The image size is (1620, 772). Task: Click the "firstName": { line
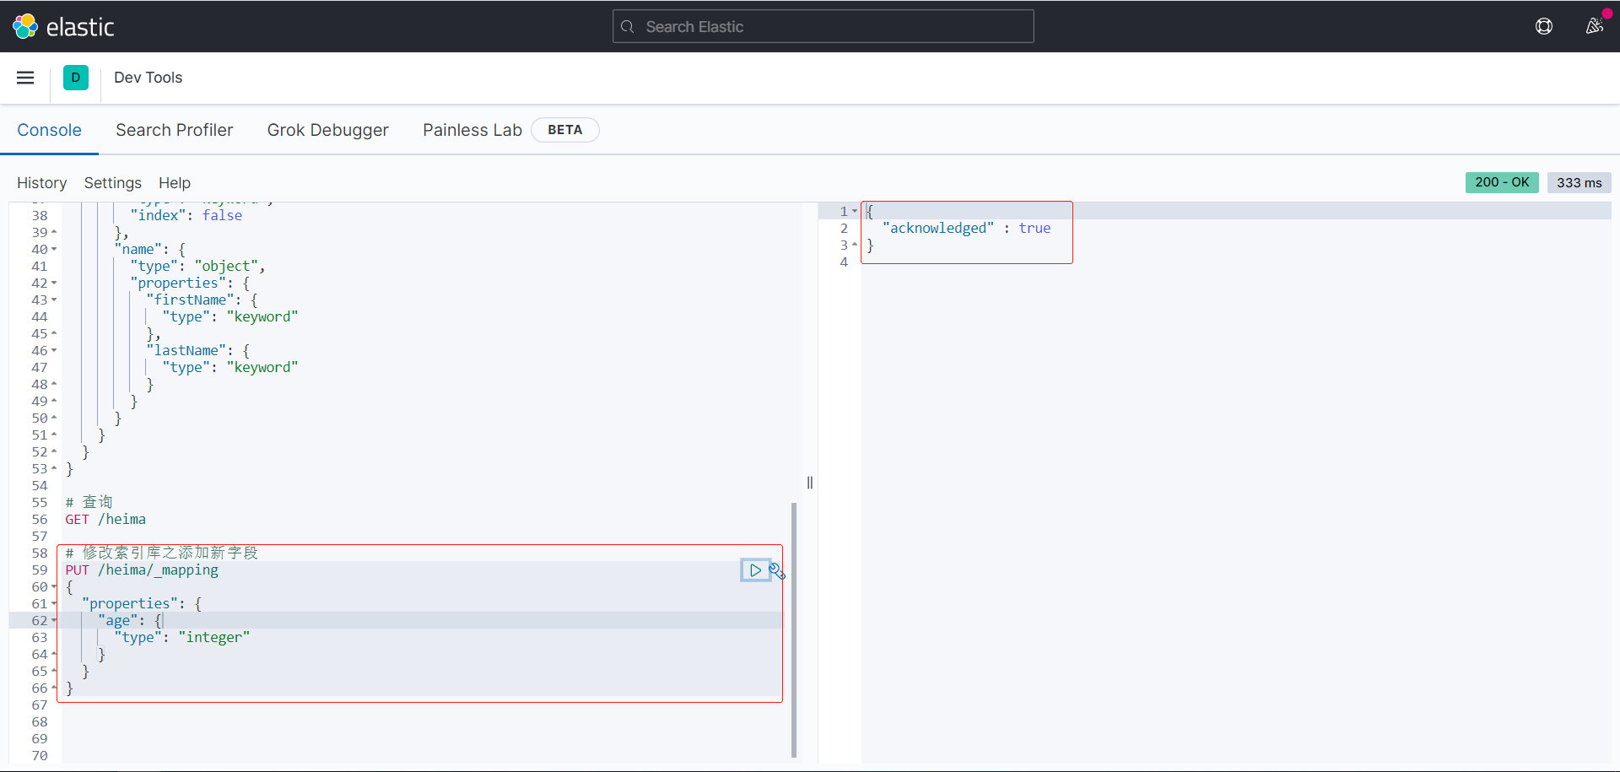[202, 300]
